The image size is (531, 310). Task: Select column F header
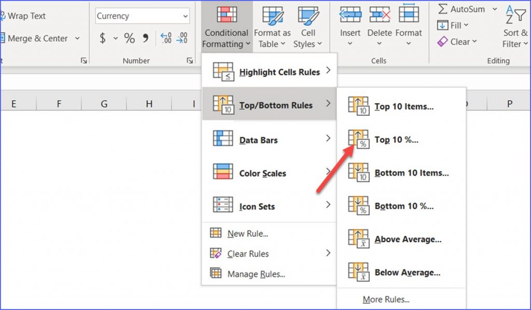click(59, 104)
